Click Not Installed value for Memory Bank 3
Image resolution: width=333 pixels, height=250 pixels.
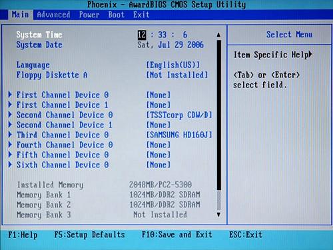(160, 215)
